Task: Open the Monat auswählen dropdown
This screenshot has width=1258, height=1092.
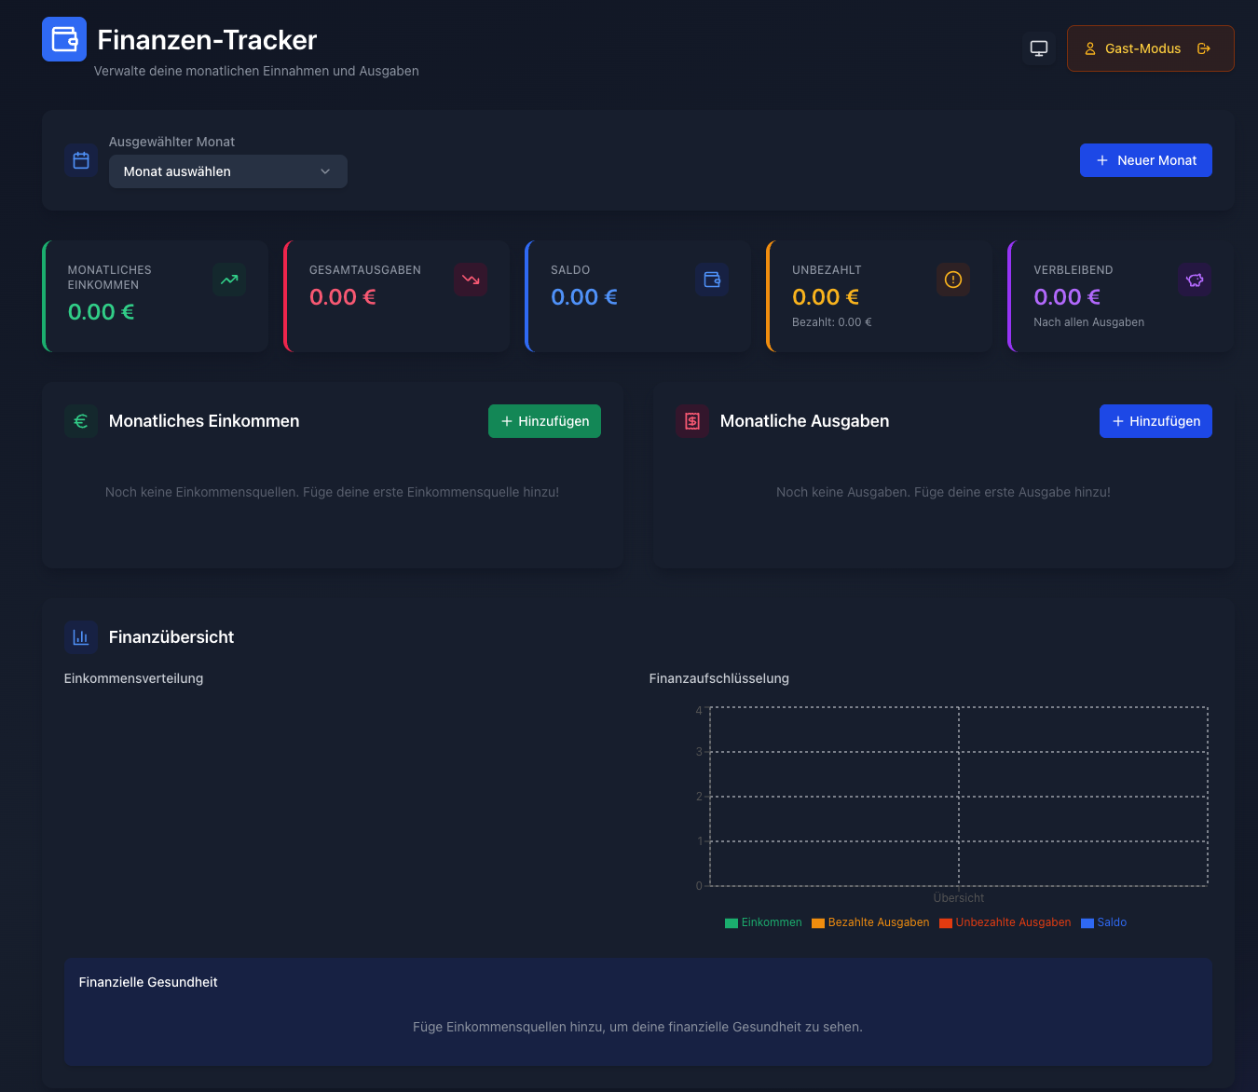Action: [227, 171]
